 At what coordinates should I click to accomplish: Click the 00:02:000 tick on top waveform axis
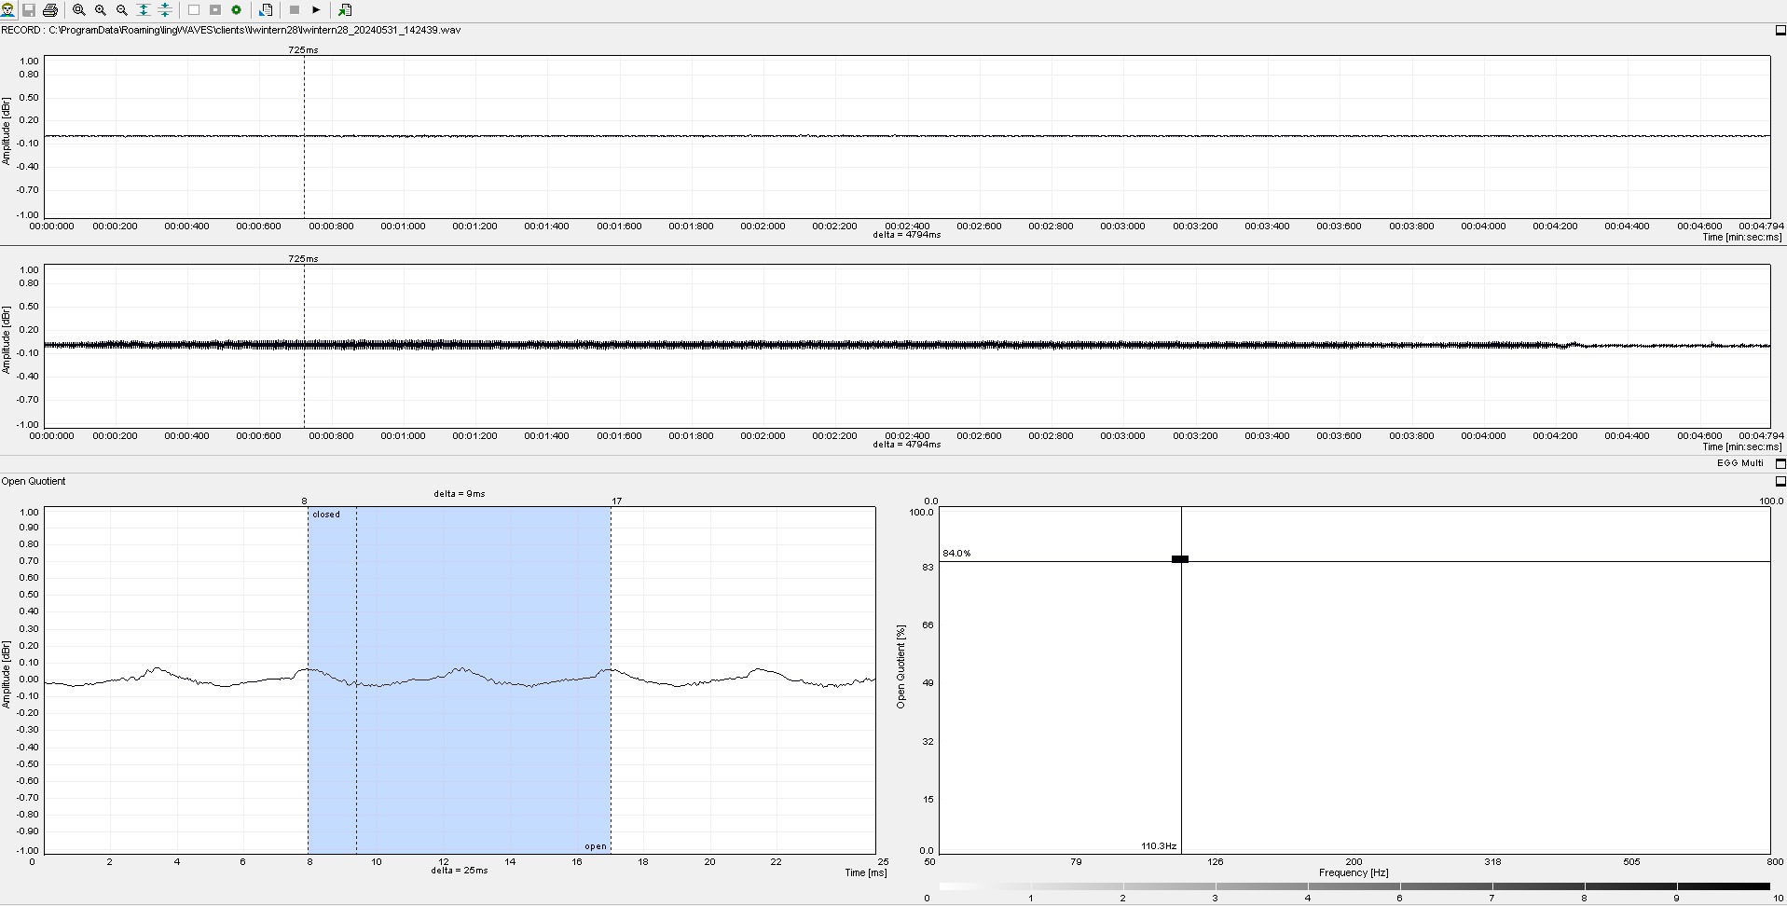(x=763, y=226)
